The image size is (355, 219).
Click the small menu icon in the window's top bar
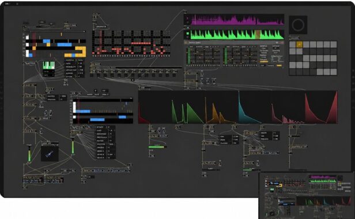[x=17, y=4]
